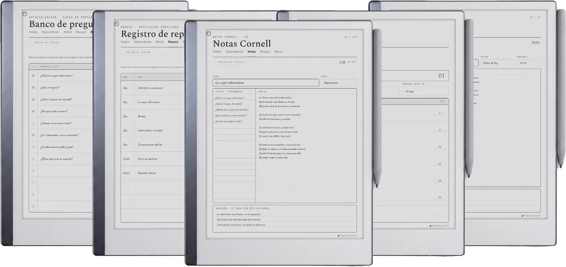This screenshot has height=267, width=566.
Task: Select pista '¿Cuál es mi mejor alternativa?' in Cornell
Action: pos(230,98)
